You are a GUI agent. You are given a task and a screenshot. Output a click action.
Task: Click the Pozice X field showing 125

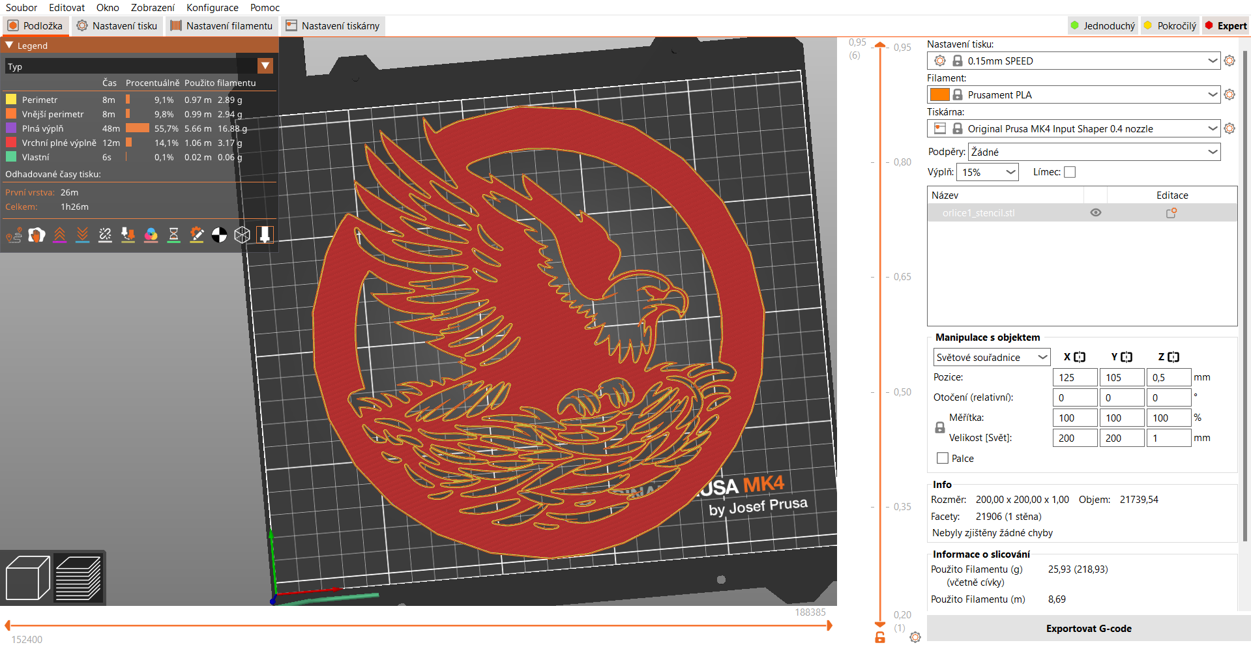point(1075,377)
